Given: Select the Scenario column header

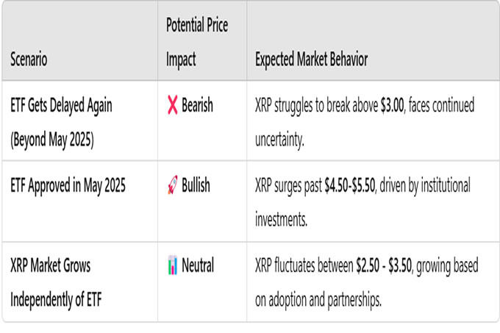Looking at the screenshot, I should pyautogui.click(x=29, y=60).
